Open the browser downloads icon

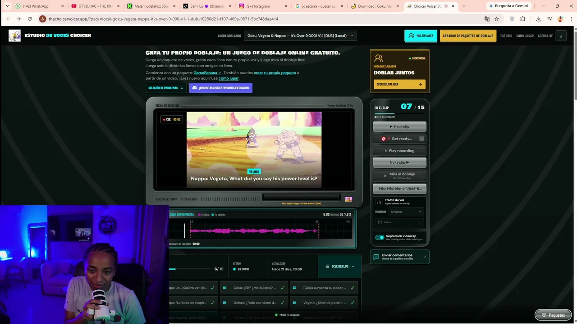coord(539,19)
